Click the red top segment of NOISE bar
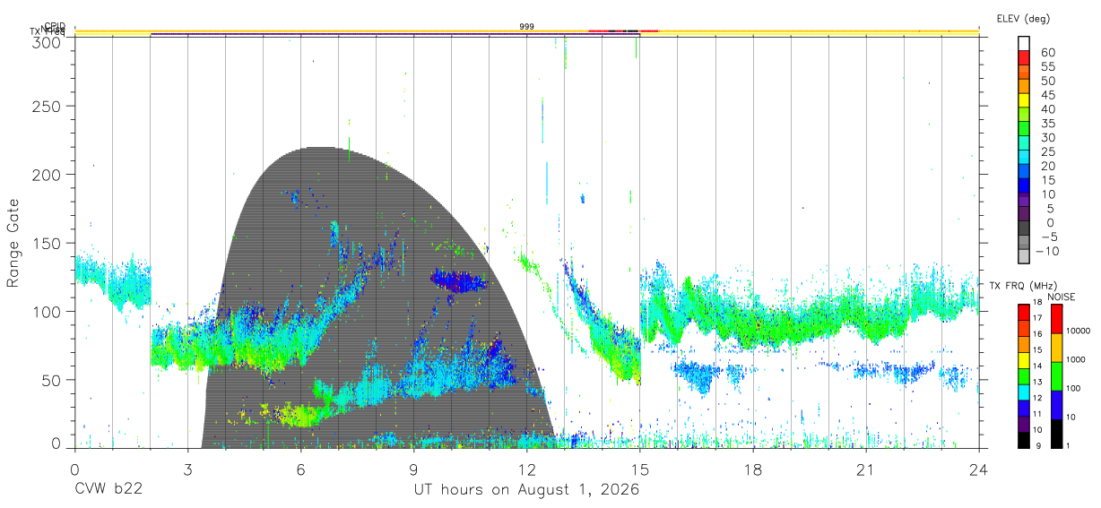The image size is (1101, 508). [x=1058, y=317]
